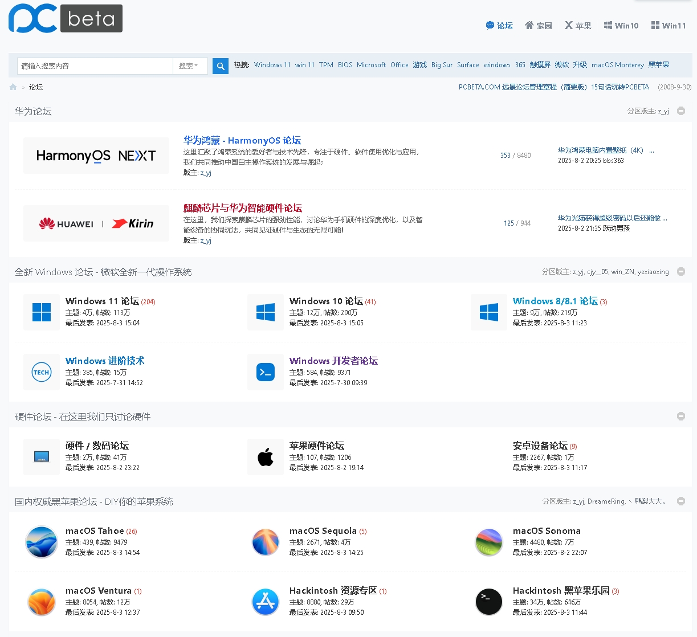This screenshot has width=697, height=637.
Task: Click the macOS Ventura icon
Action: pos(42,602)
